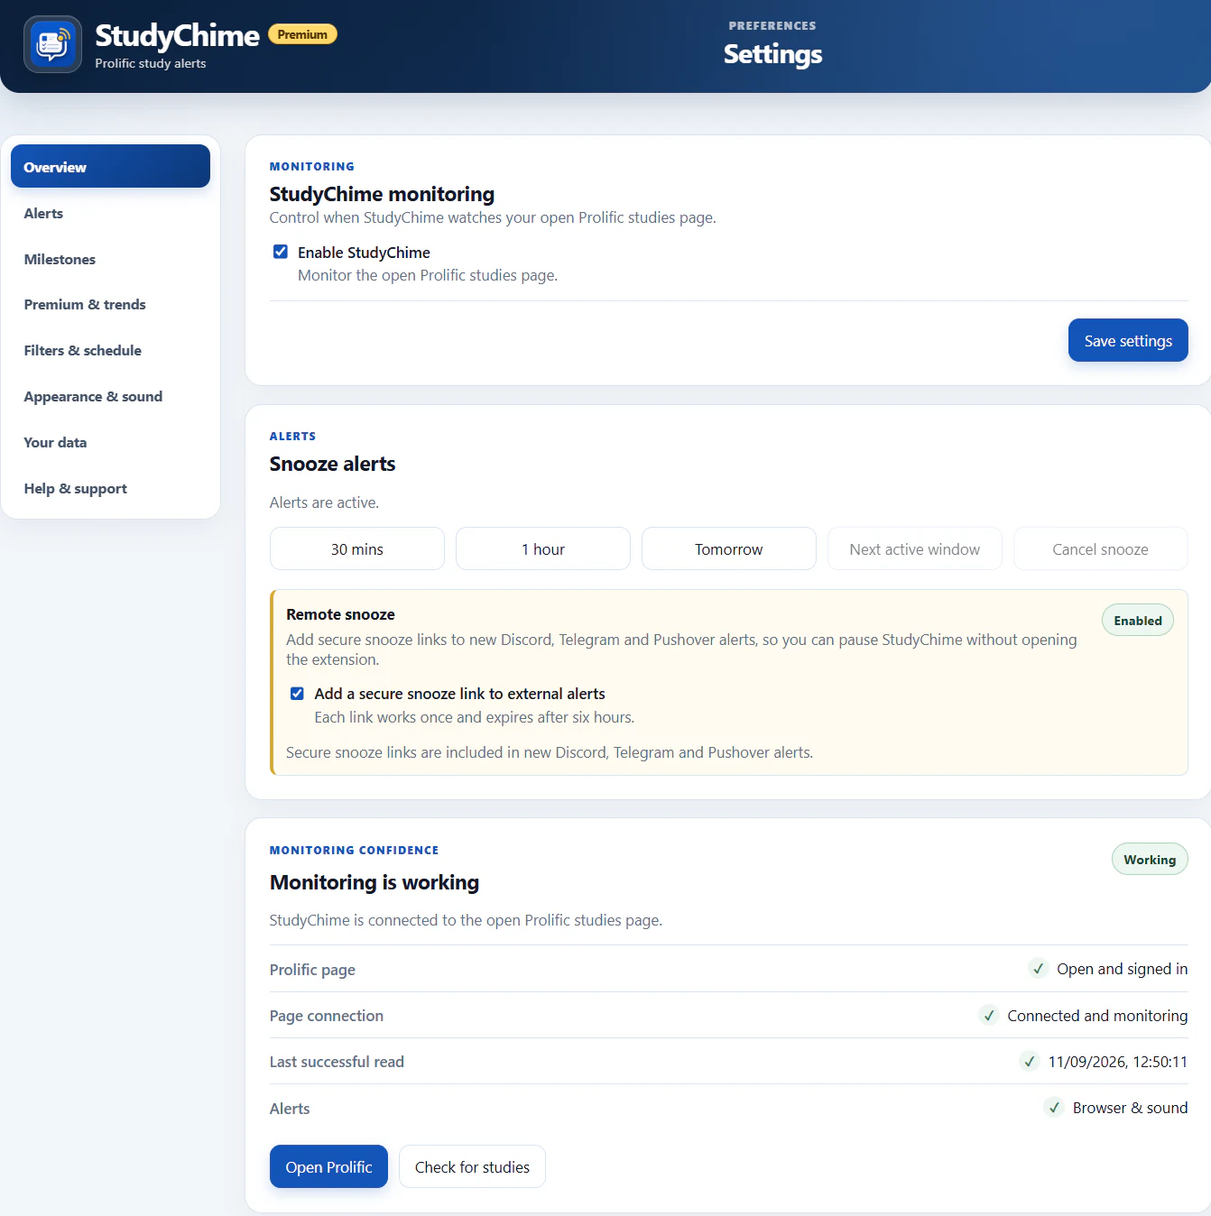Click 'Monitor the open Prolific studies page.' text
This screenshot has width=1211, height=1216.
(428, 275)
